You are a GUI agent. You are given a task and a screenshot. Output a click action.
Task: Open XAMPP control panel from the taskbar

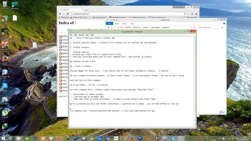point(43,138)
